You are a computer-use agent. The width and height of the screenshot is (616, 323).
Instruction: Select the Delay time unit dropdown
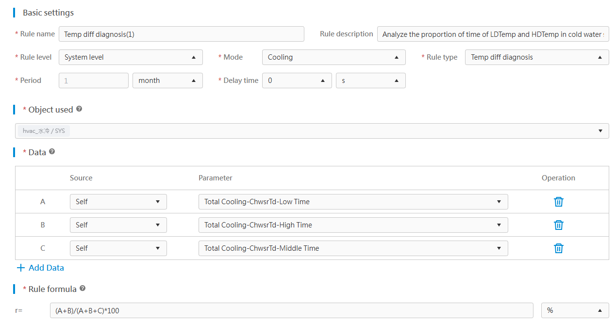click(370, 81)
